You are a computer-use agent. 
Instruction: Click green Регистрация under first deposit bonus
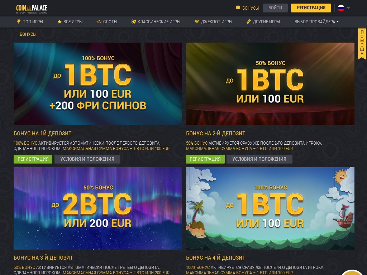[33, 159]
